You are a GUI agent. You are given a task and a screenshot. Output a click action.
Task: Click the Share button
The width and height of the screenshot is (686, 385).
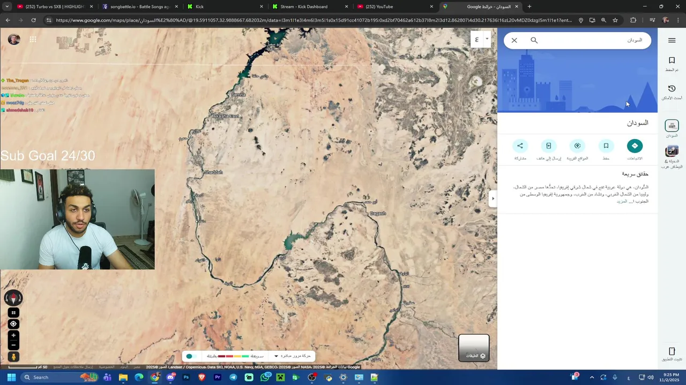520,145
